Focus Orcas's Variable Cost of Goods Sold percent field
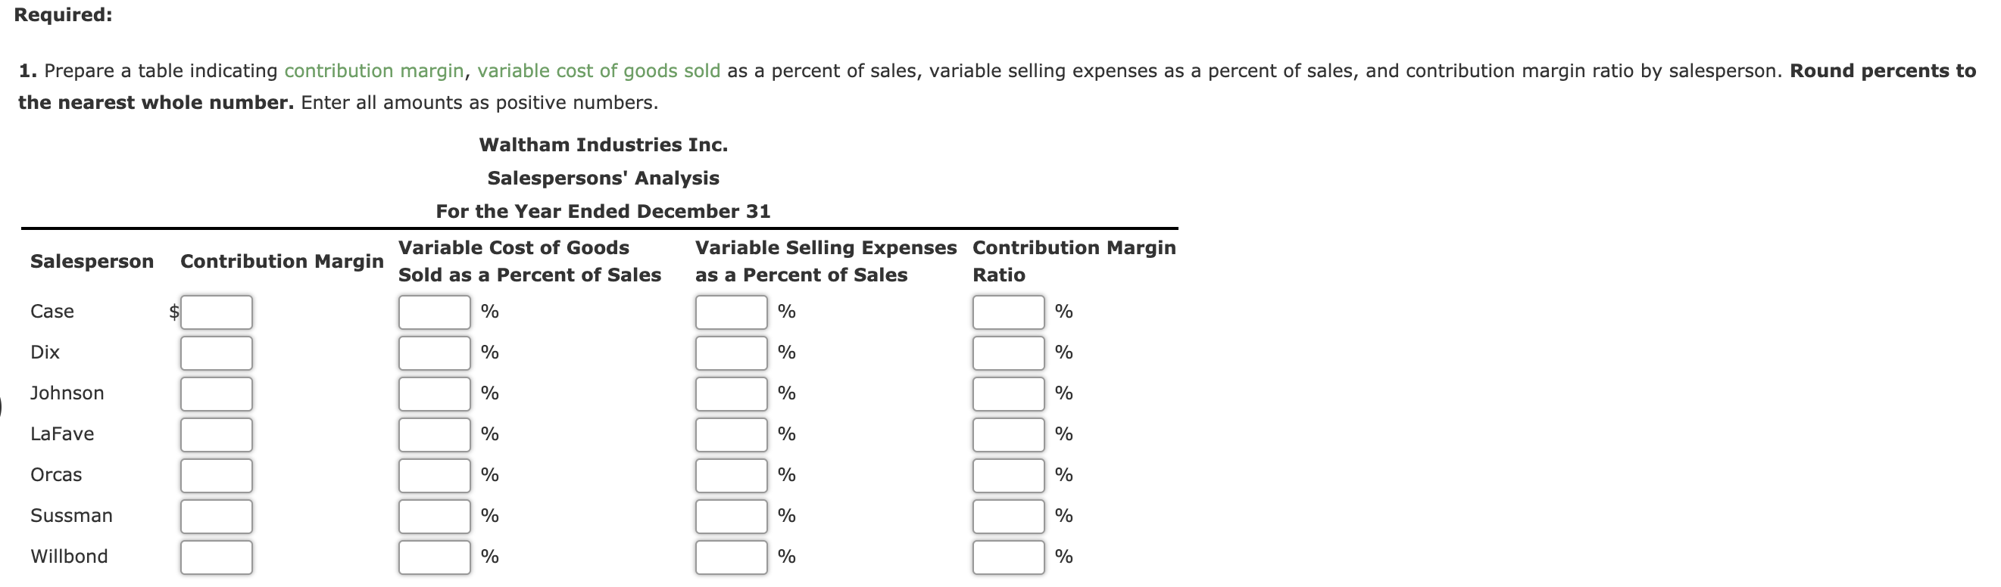Screen dimensions: 2001x587 point(434,475)
